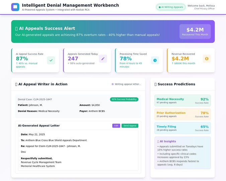
Task: Click the 'Chief Privacy Officer' role label
Action: 204,9
